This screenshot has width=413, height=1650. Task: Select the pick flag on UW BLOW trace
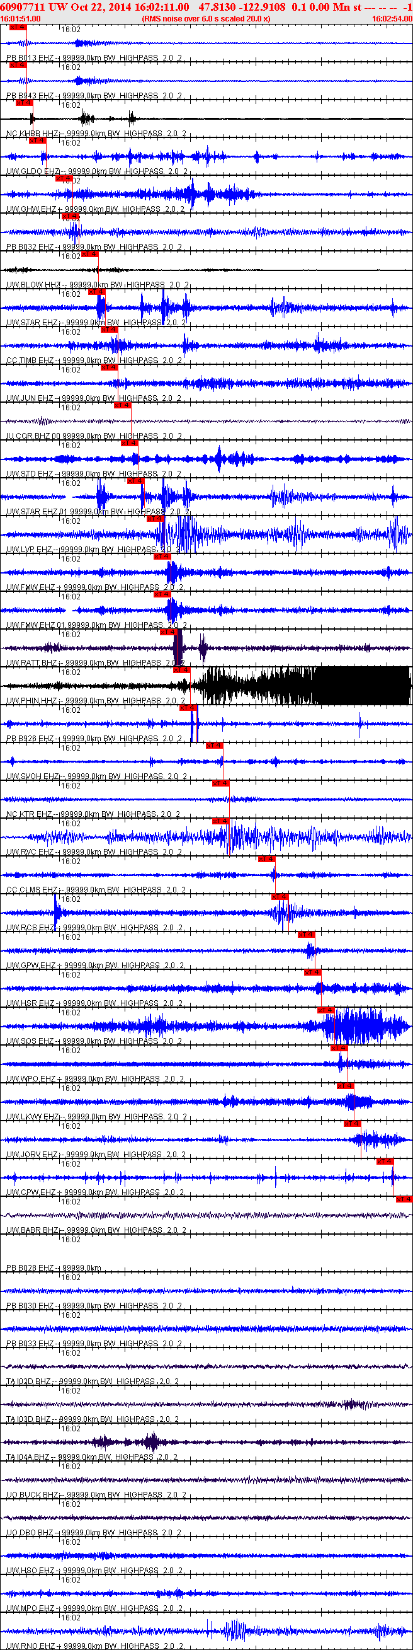(x=89, y=253)
